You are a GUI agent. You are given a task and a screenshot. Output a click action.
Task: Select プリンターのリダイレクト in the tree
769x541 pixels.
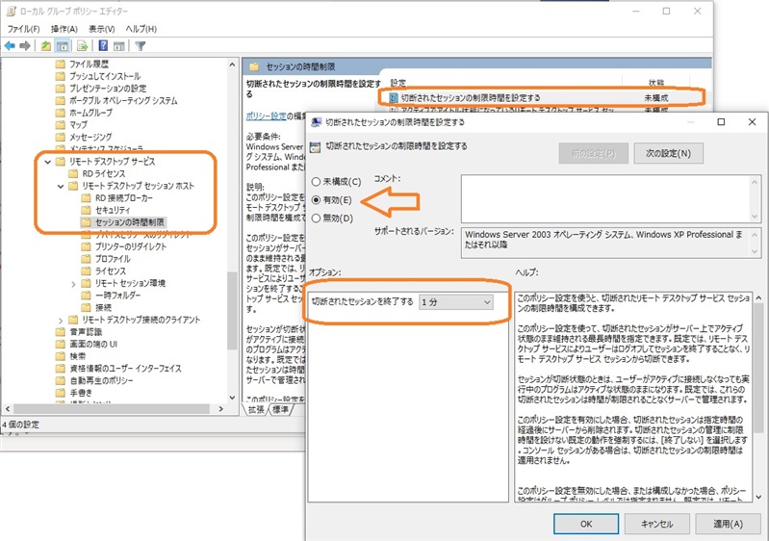131,246
